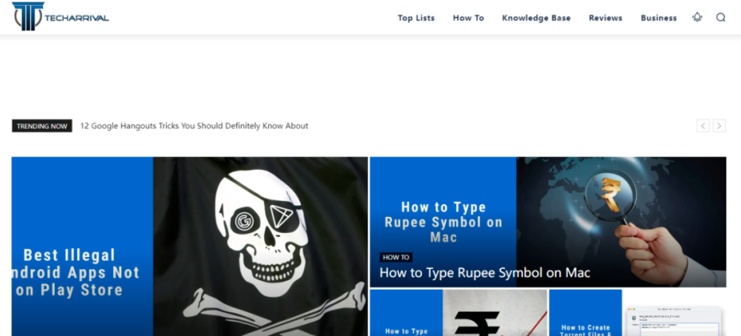Open the How to Create Torrent Files thumbnail
This screenshot has width=741, height=336.
tap(637, 313)
